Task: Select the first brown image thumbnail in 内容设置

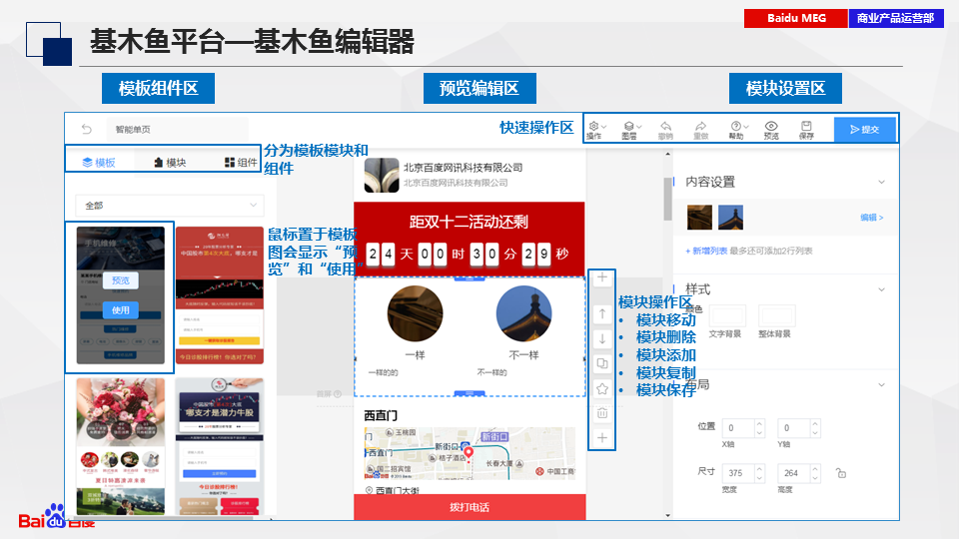Action: point(699,218)
